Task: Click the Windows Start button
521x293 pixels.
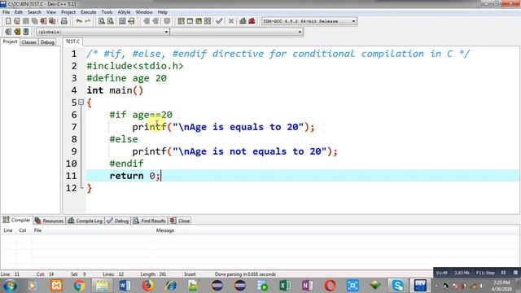Action: coord(10,286)
